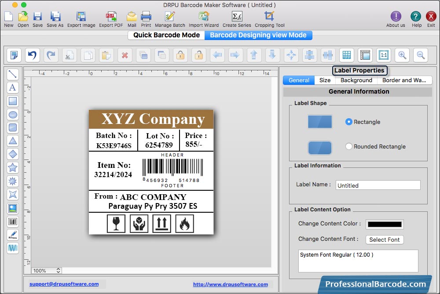440x294 pixels.
Task: Click the red Delete X icon
Action: click(125, 55)
